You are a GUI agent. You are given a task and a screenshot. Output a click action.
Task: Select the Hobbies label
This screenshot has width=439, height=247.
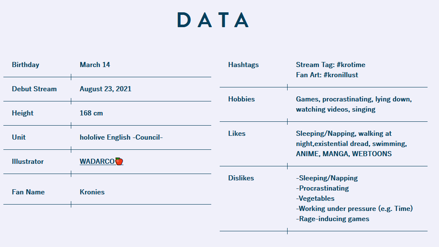click(x=241, y=99)
